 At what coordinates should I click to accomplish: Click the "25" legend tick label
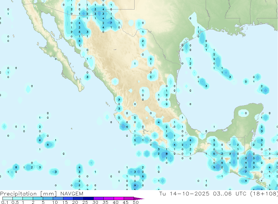(x=85, y=202)
